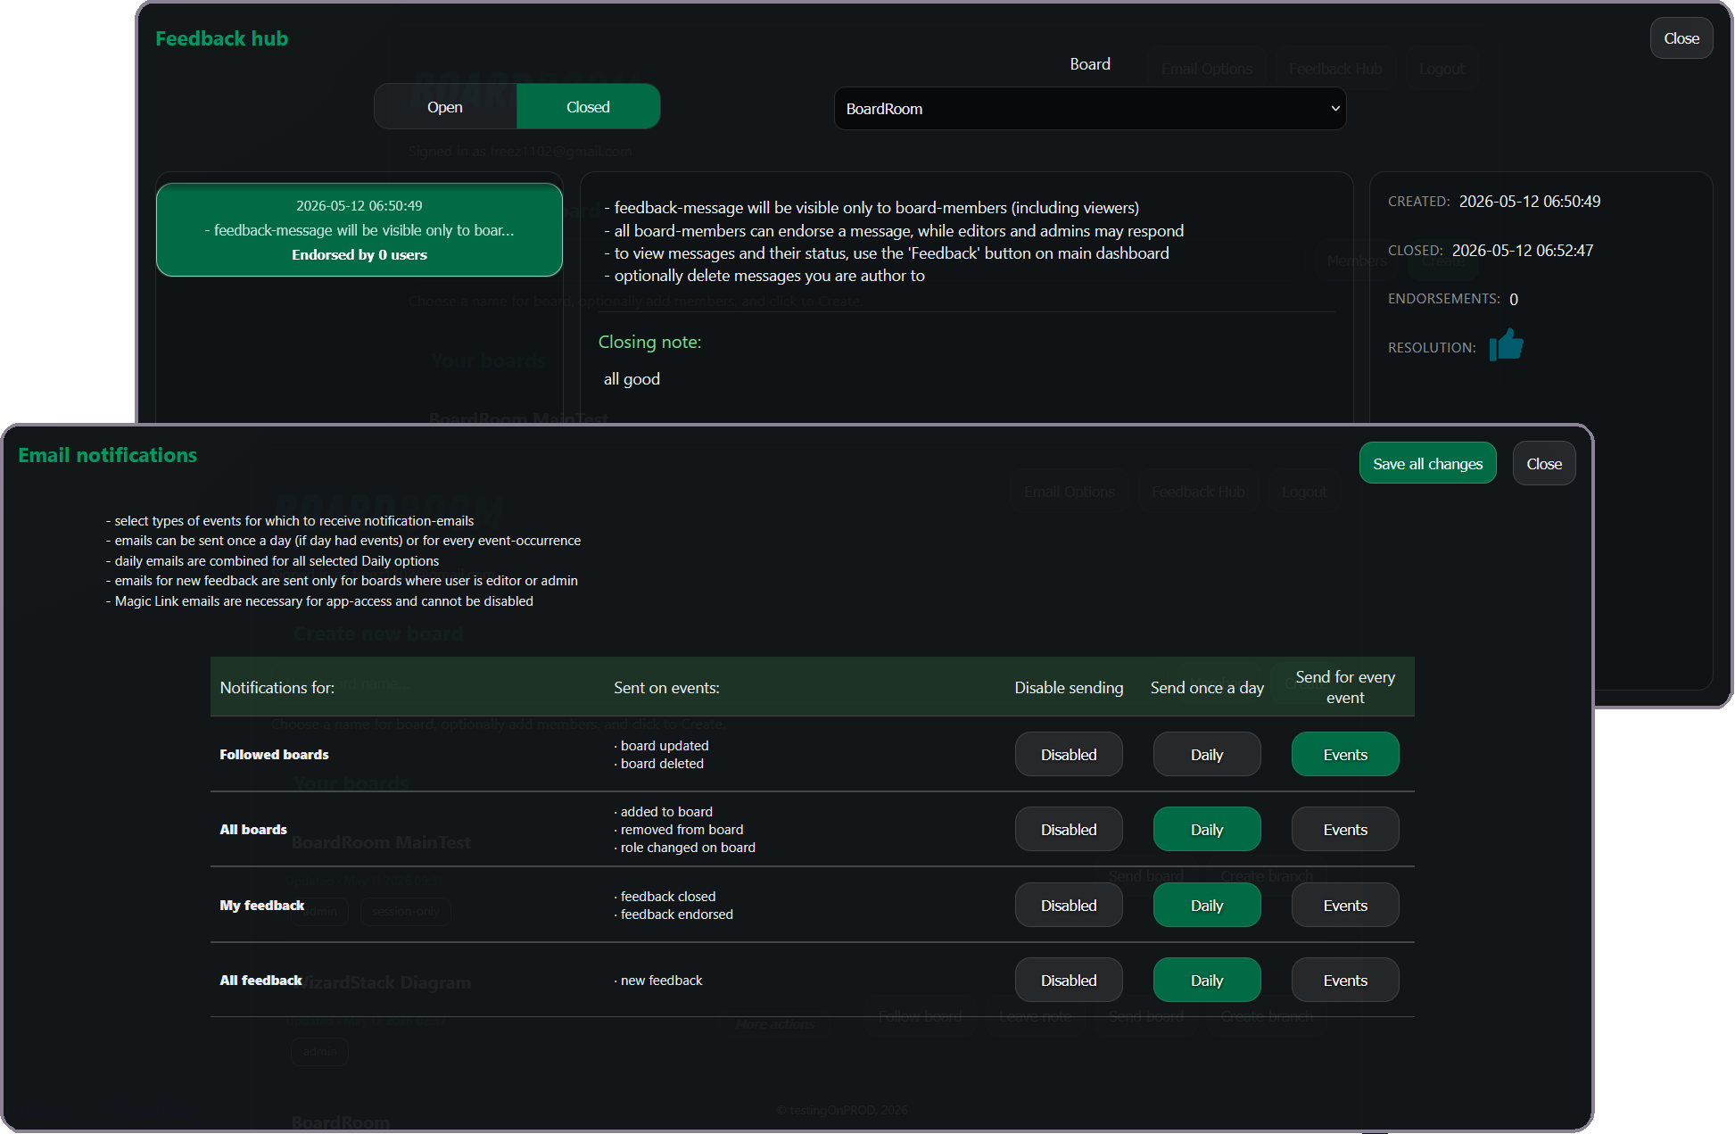Click the 'My feedback' row label
The image size is (1735, 1134).
click(x=262, y=906)
